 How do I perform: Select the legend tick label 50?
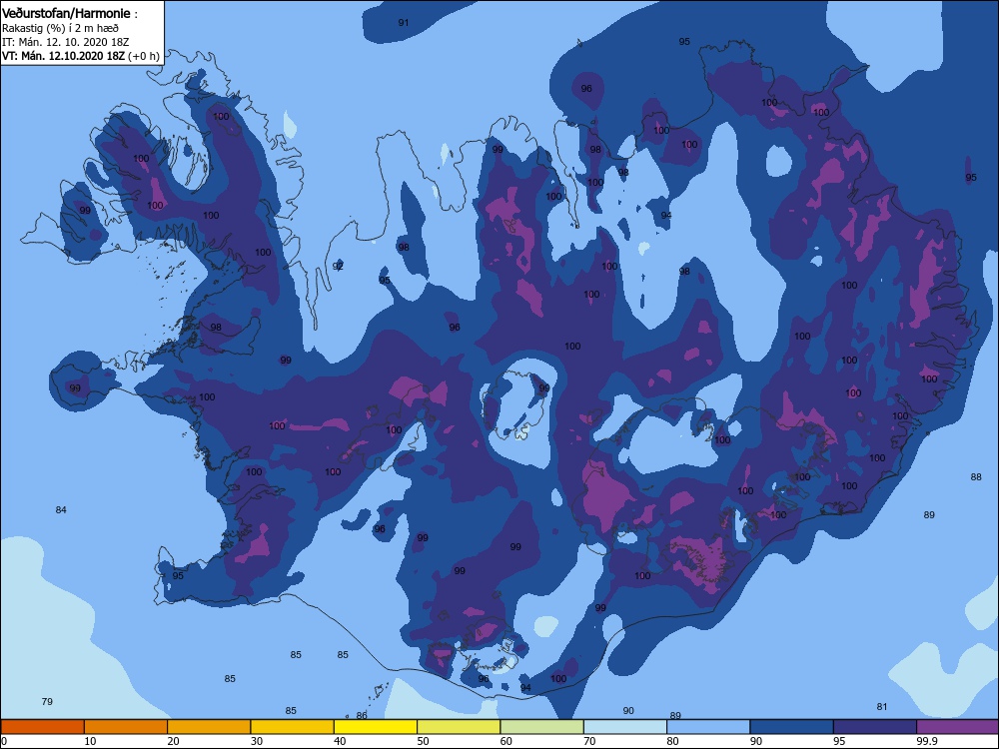click(423, 741)
